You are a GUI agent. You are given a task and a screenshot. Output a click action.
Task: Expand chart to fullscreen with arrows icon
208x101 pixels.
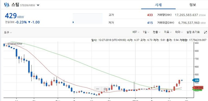tap(205, 32)
